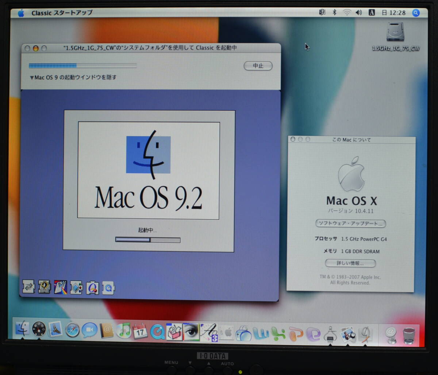Screen dimensions: 438x375
Task: Open the red toolbox icon in Dock
Action: tap(174, 332)
